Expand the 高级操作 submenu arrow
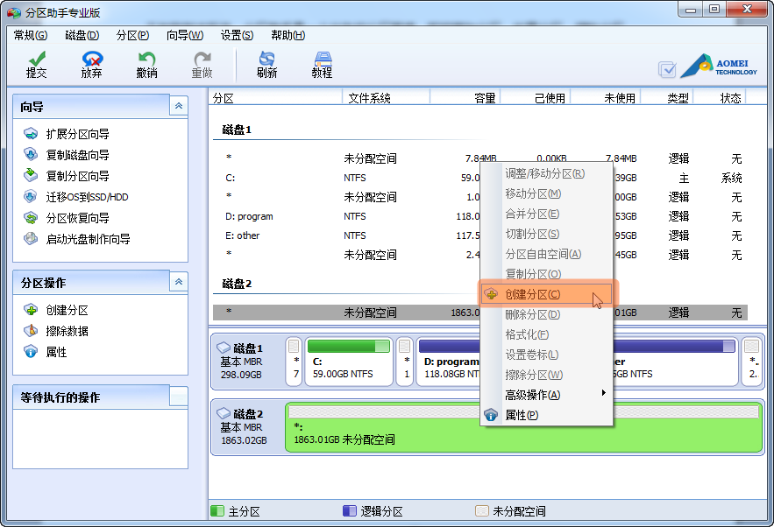774x527 pixels. pos(603,394)
